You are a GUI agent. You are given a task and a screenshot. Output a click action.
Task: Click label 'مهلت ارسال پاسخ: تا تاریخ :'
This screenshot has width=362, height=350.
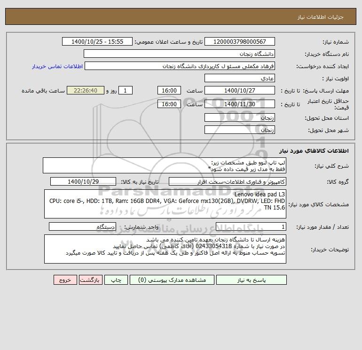click(315, 91)
